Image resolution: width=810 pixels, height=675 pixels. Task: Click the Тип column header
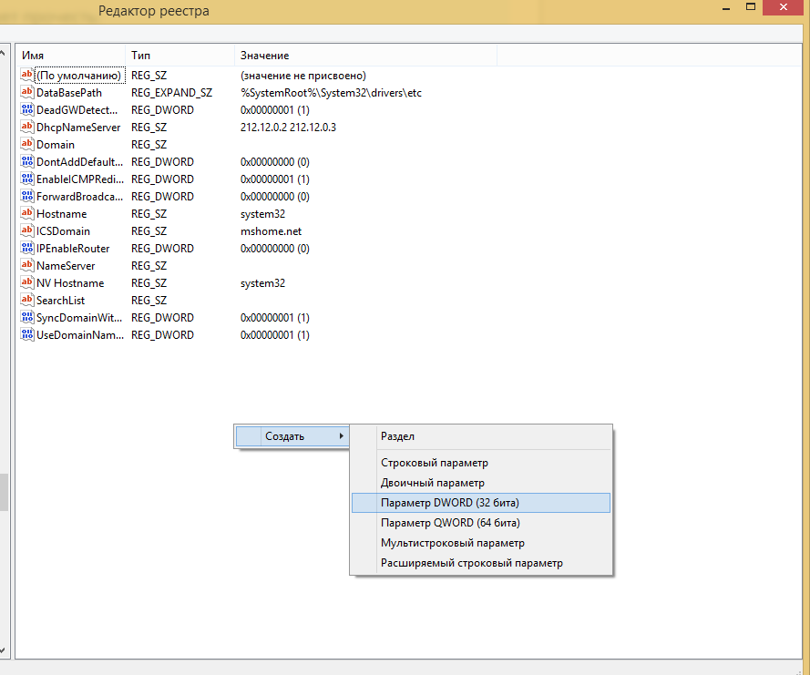tap(179, 56)
